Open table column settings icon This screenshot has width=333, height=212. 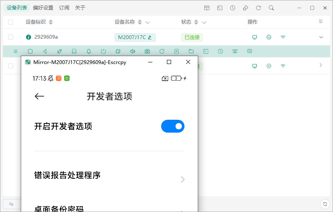321,22
